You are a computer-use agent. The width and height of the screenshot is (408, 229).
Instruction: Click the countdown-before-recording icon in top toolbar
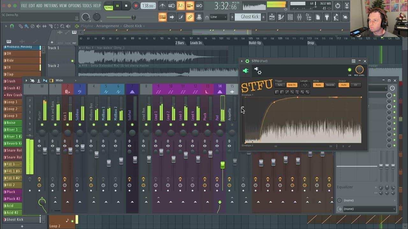point(181,6)
